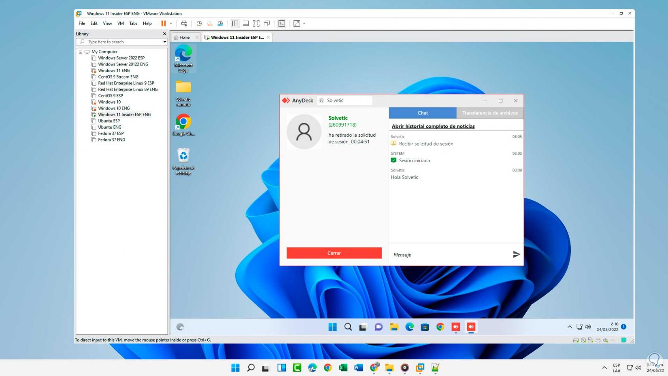This screenshot has width=668, height=376.
Task: Show hidden icons in guest VM tray
Action: coord(570,327)
